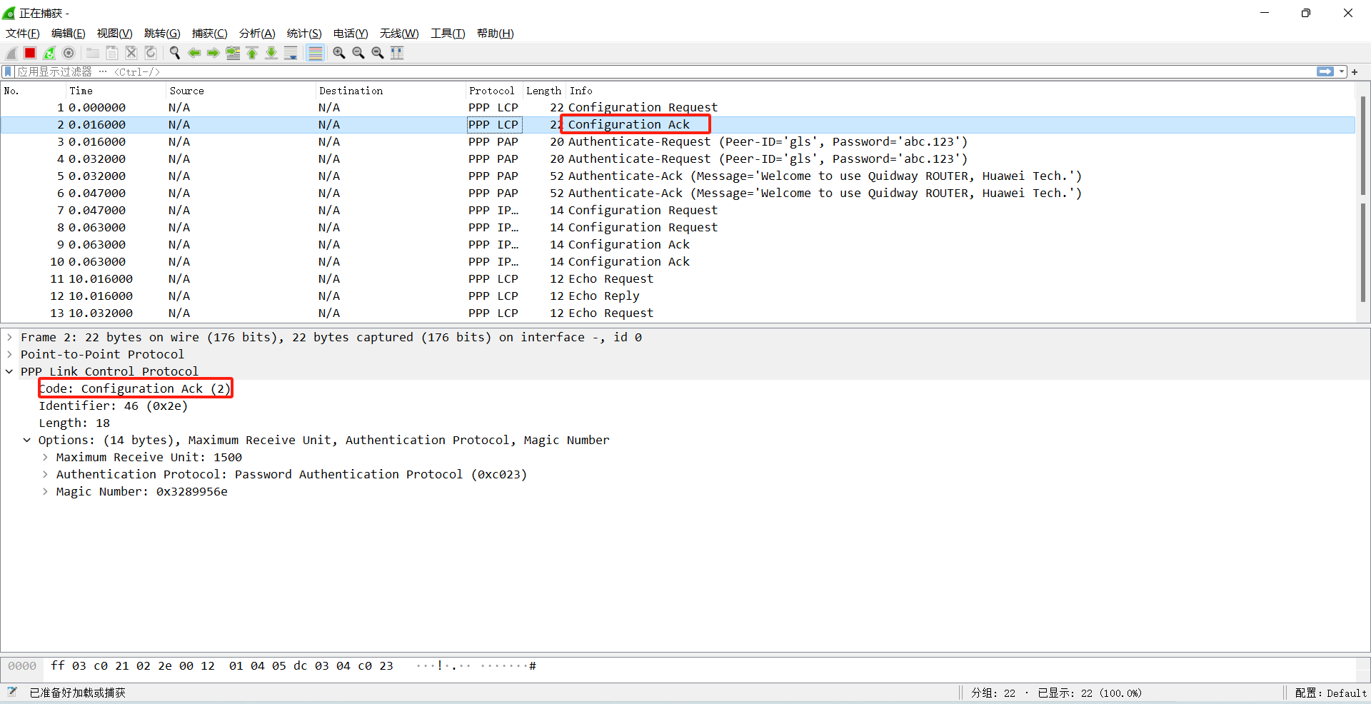The width and height of the screenshot is (1371, 704).
Task: Select packet 11 Echo Request row
Action: click(678, 278)
